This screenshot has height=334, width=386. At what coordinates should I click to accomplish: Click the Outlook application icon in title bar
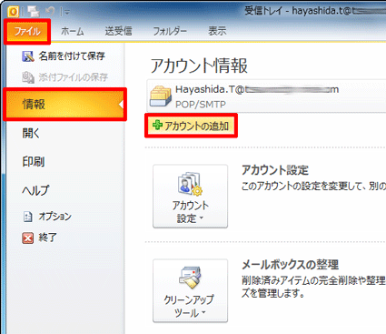point(14,12)
